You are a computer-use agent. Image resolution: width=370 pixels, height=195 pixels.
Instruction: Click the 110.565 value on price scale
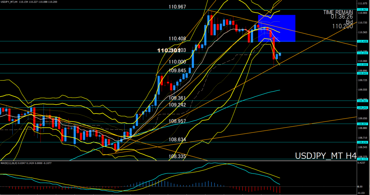[362, 32]
